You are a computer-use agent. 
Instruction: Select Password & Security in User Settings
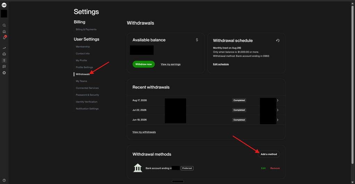pyautogui.click(x=87, y=95)
